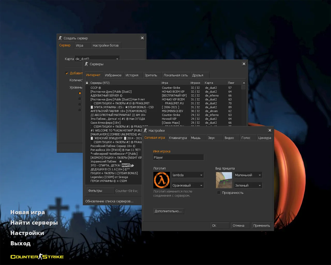Click the Имя игрока text field
331x265 pixels.
tap(178, 157)
